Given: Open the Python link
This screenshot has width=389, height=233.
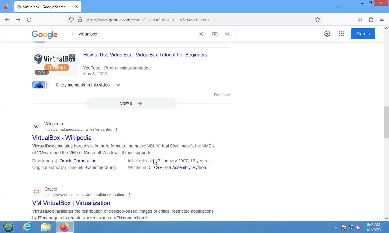Looking at the screenshot, I should pyautogui.click(x=199, y=167).
